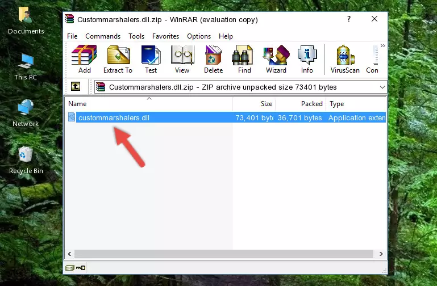
Task: Run the Test archive tool
Action: click(x=151, y=59)
